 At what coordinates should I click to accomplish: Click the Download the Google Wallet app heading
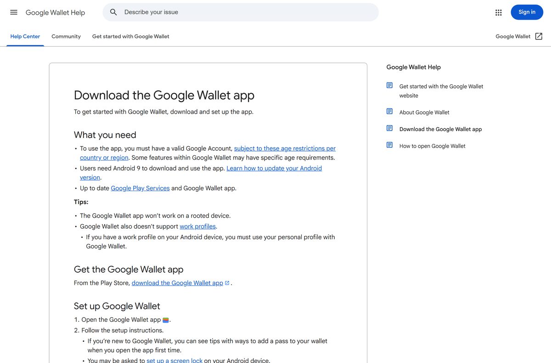[x=164, y=95]
